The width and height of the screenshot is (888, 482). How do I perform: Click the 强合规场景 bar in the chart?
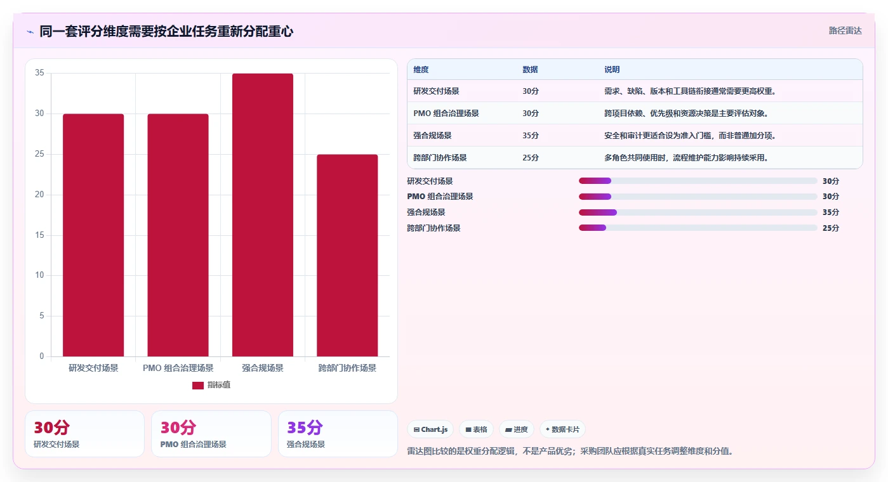[x=263, y=215]
